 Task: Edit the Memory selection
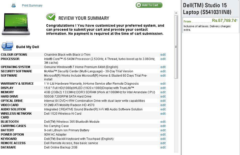click(163, 92)
